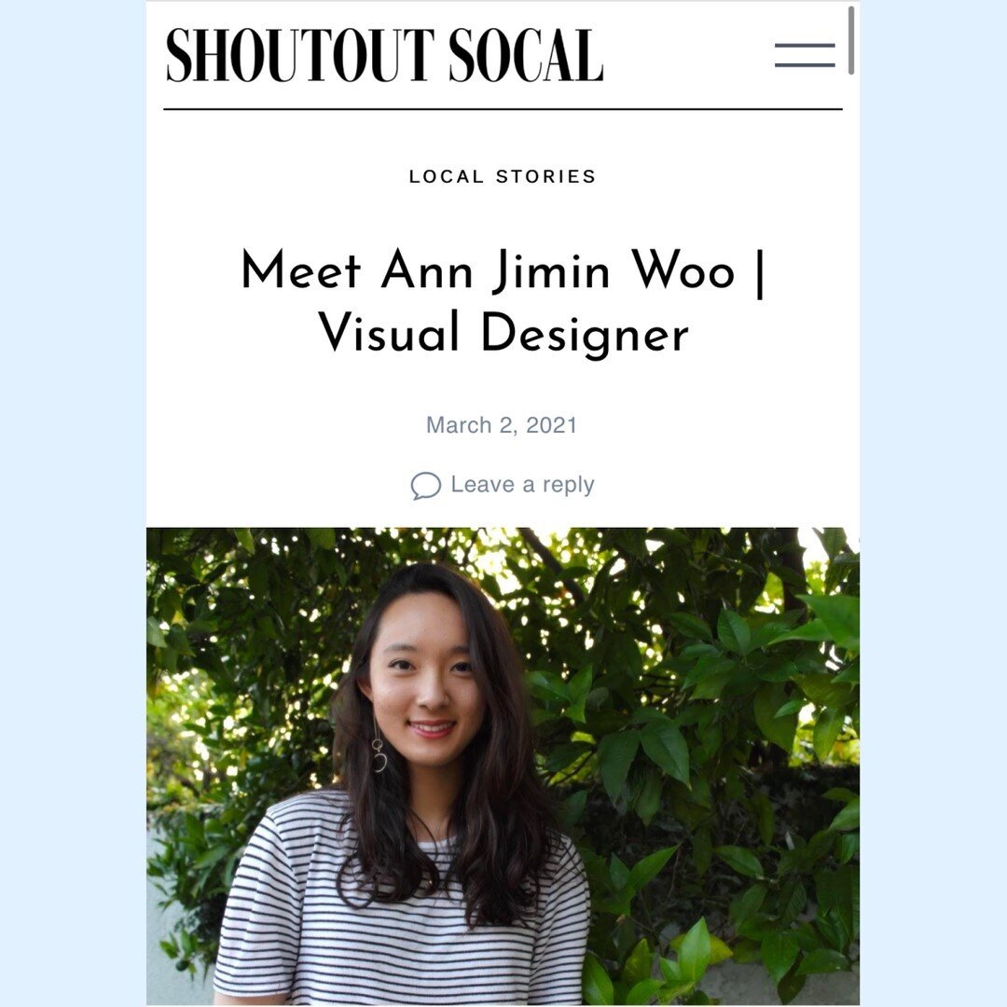1007x1007 pixels.
Task: Click the page scrollbar thumb
Action: pos(851,40)
